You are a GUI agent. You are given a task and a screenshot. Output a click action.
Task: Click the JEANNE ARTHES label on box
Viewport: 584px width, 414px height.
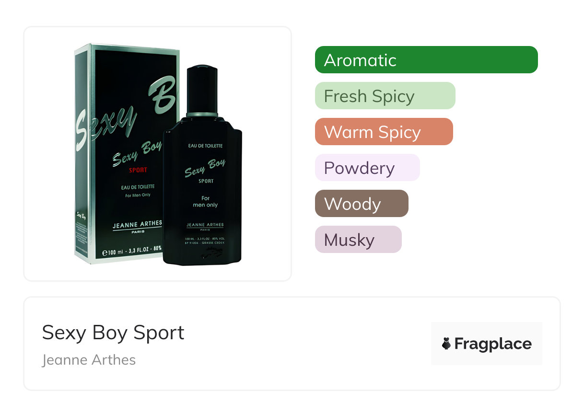click(x=137, y=224)
